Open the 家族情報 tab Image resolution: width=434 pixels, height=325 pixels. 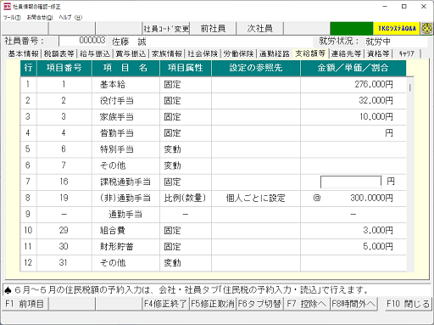[x=167, y=53]
